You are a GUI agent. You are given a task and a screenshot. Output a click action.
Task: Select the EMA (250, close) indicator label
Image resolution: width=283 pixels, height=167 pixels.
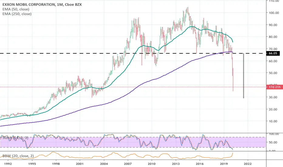[17, 14]
